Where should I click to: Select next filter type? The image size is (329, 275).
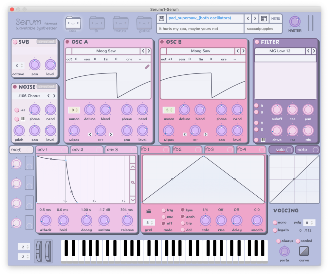(x=314, y=51)
